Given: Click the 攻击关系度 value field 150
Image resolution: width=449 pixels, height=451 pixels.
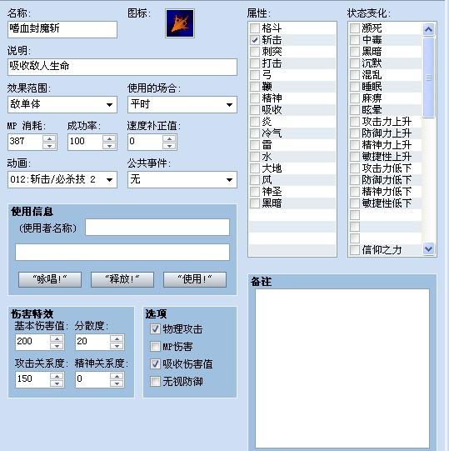Looking at the screenshot, I should tap(33, 379).
